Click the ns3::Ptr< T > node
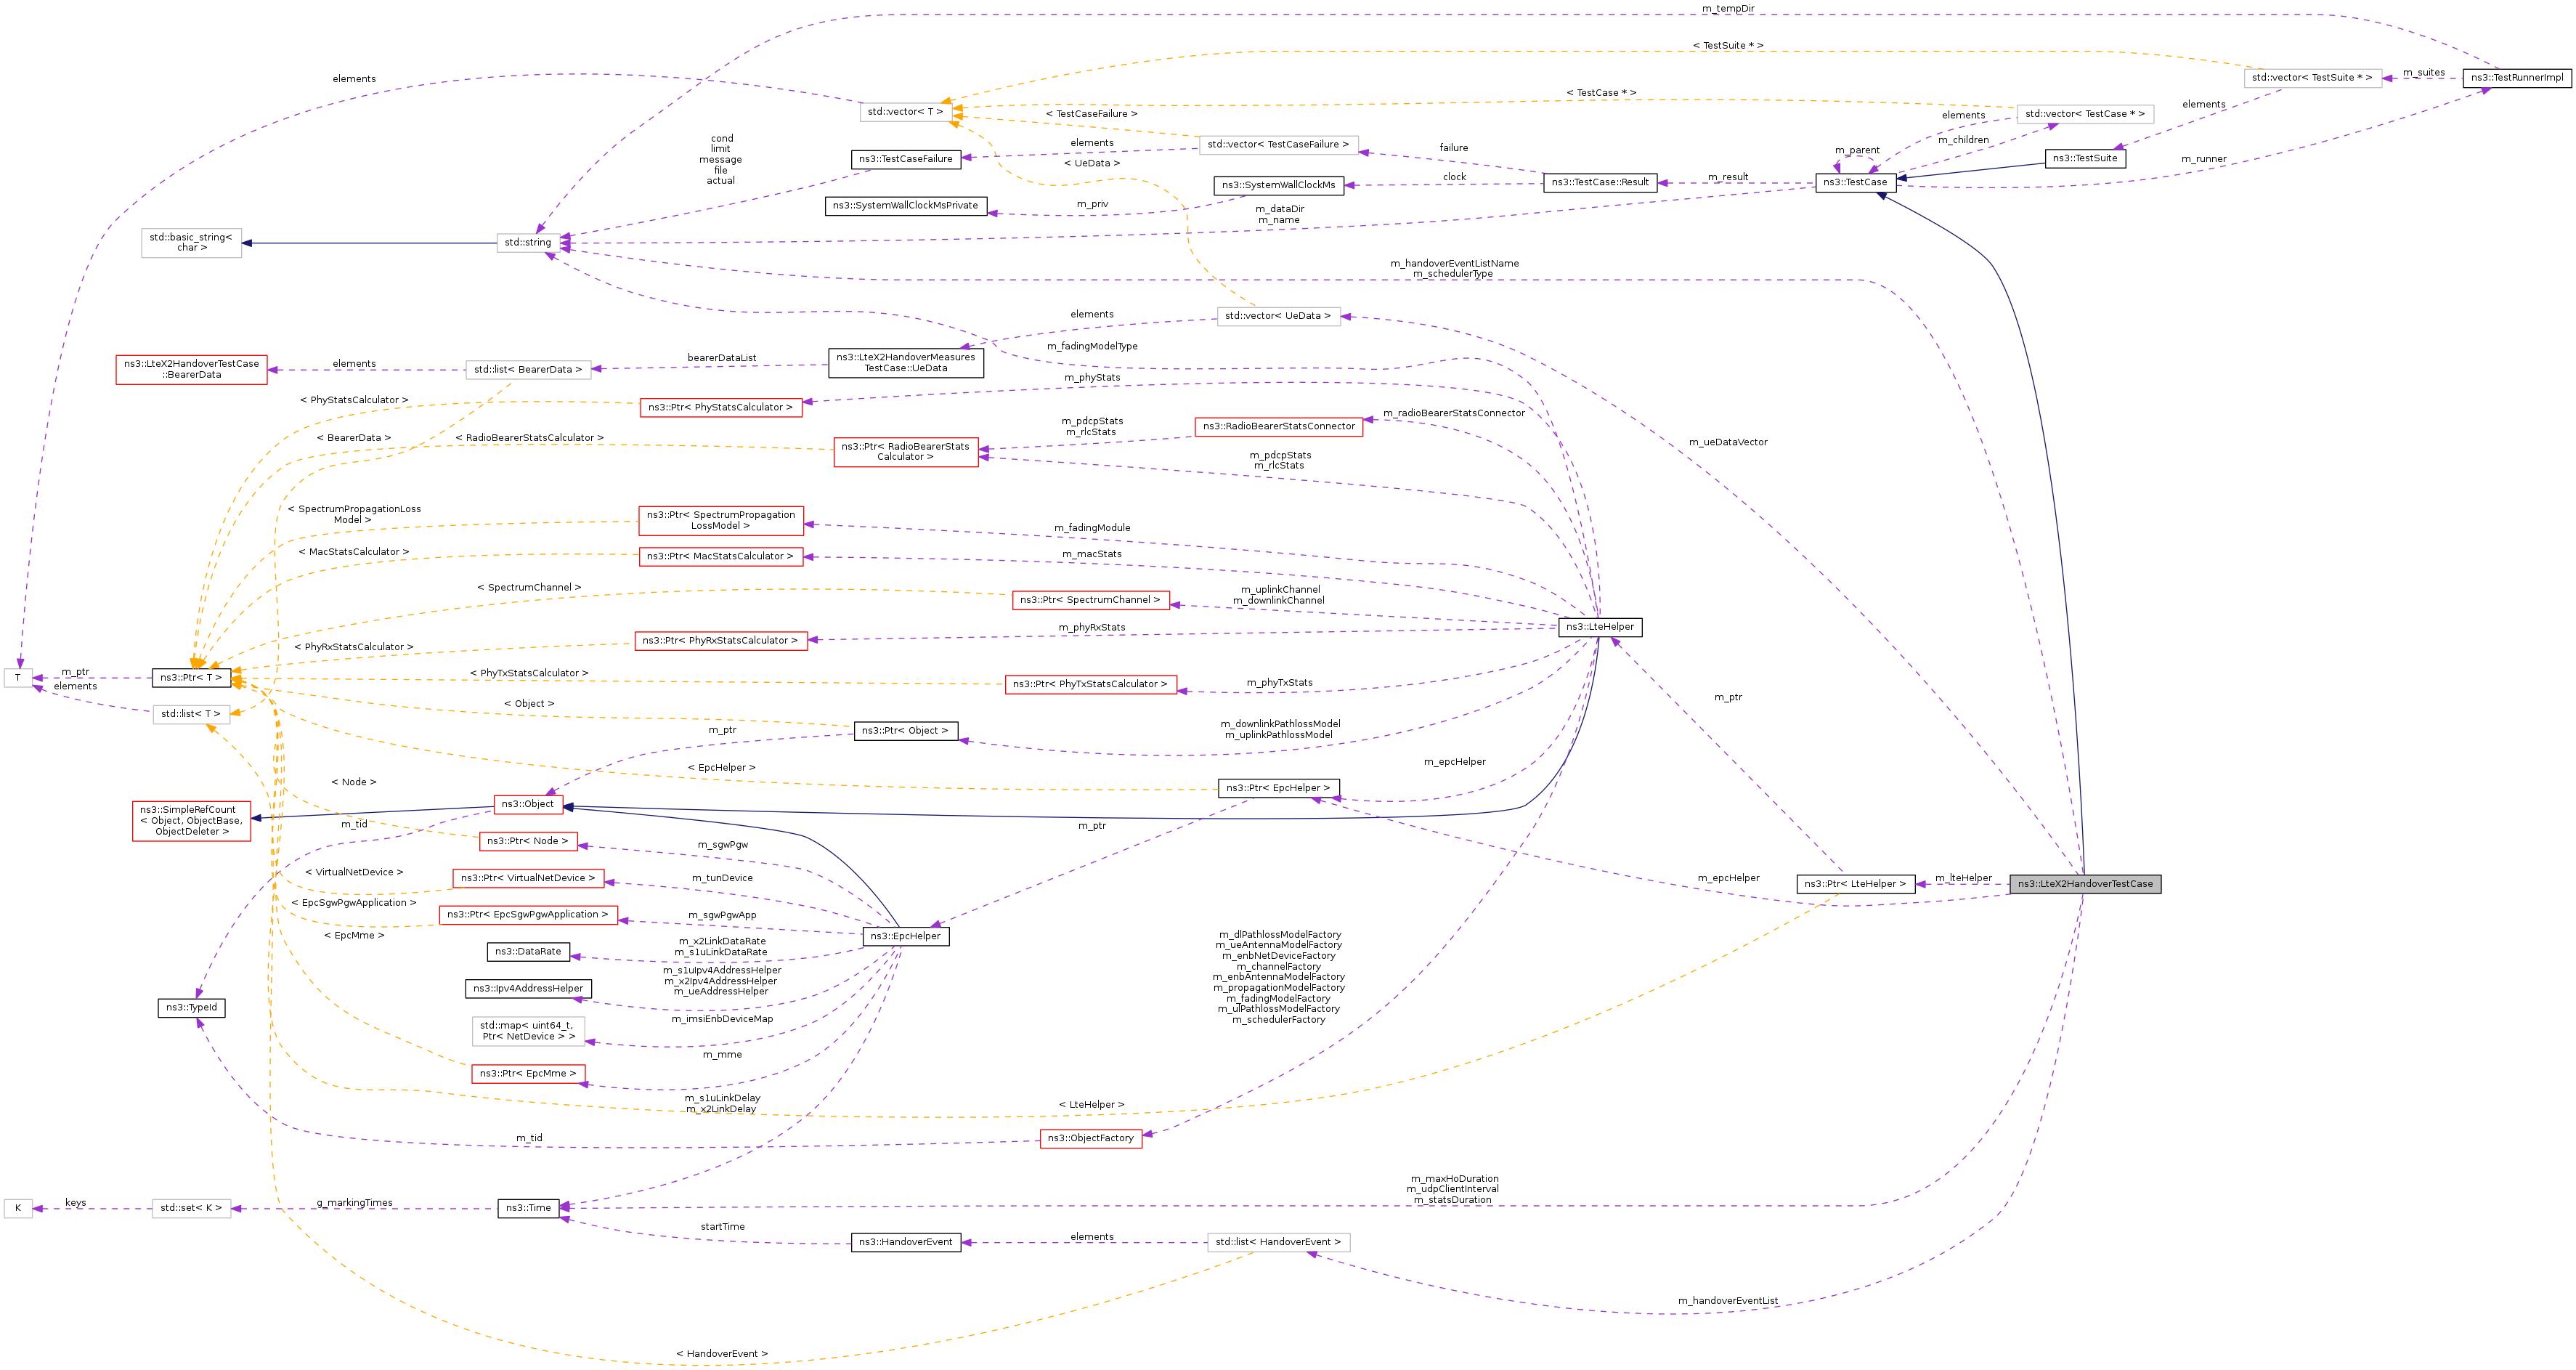Viewport: 2576px width, 1370px height. coord(191,678)
